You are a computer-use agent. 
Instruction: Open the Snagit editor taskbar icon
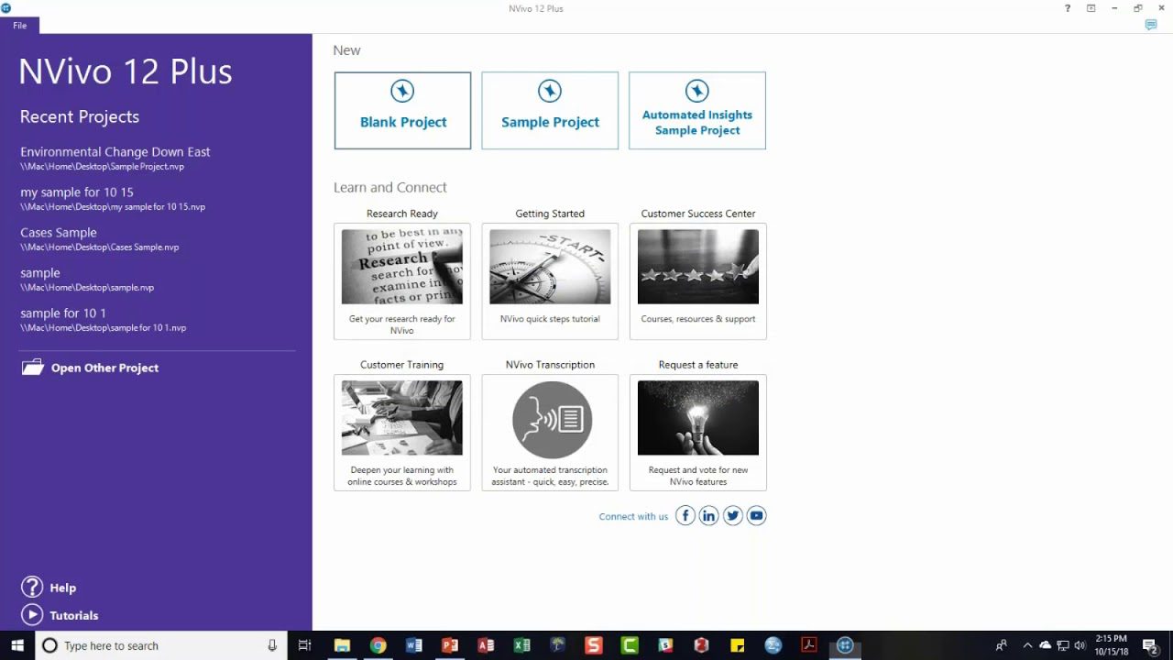(x=594, y=645)
